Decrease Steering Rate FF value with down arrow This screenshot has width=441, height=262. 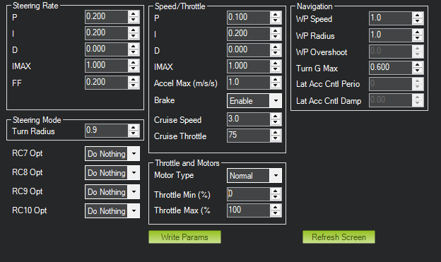134,85
